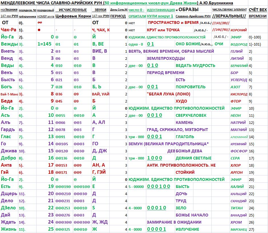Click the Жизнь rune name cell
This screenshot has width=268, height=233.
(x=9, y=229)
